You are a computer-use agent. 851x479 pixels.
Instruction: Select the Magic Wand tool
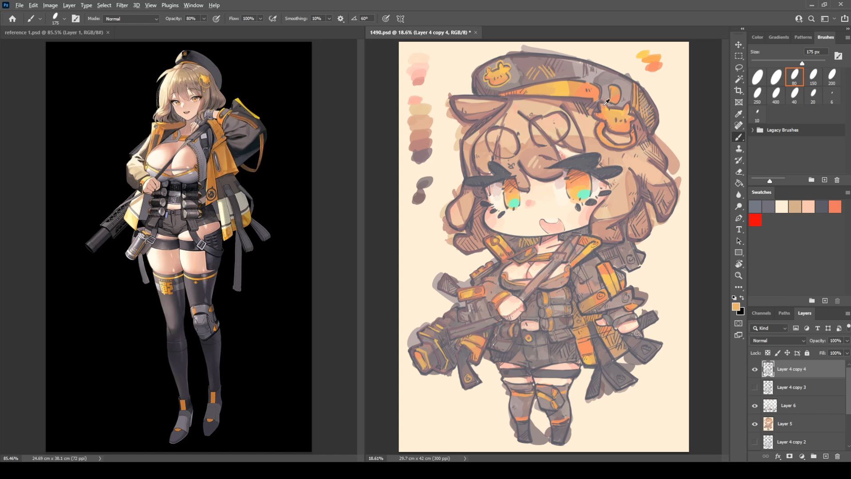pyautogui.click(x=738, y=79)
